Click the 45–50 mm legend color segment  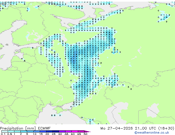pyautogui.click(x=81, y=131)
